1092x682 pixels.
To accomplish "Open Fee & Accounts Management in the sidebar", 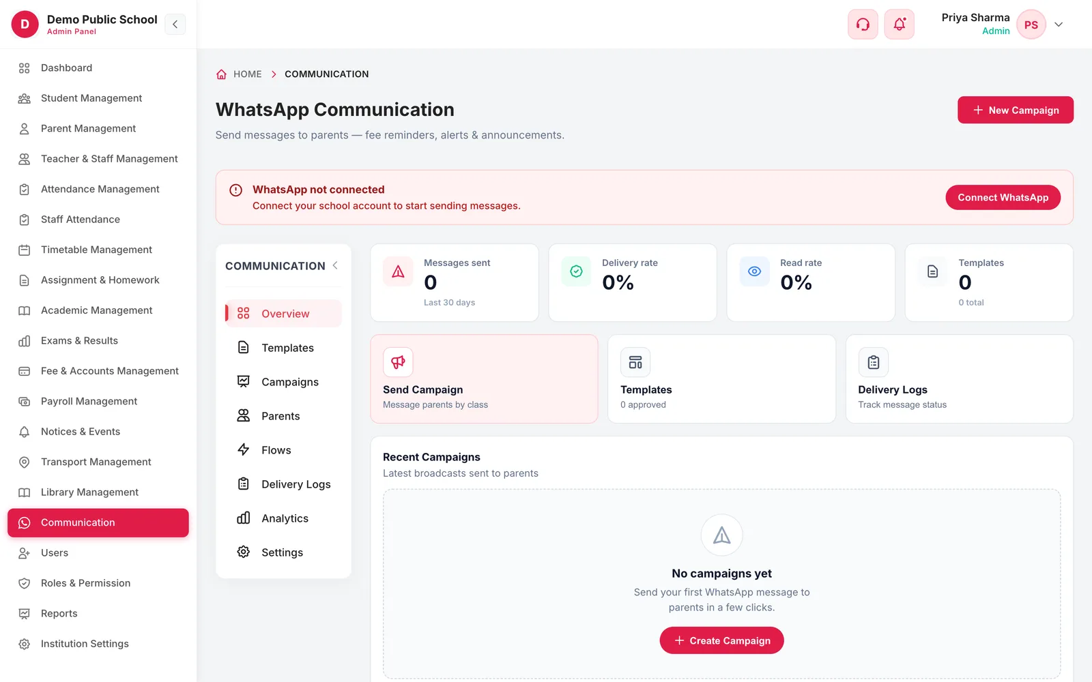I will click(98, 371).
